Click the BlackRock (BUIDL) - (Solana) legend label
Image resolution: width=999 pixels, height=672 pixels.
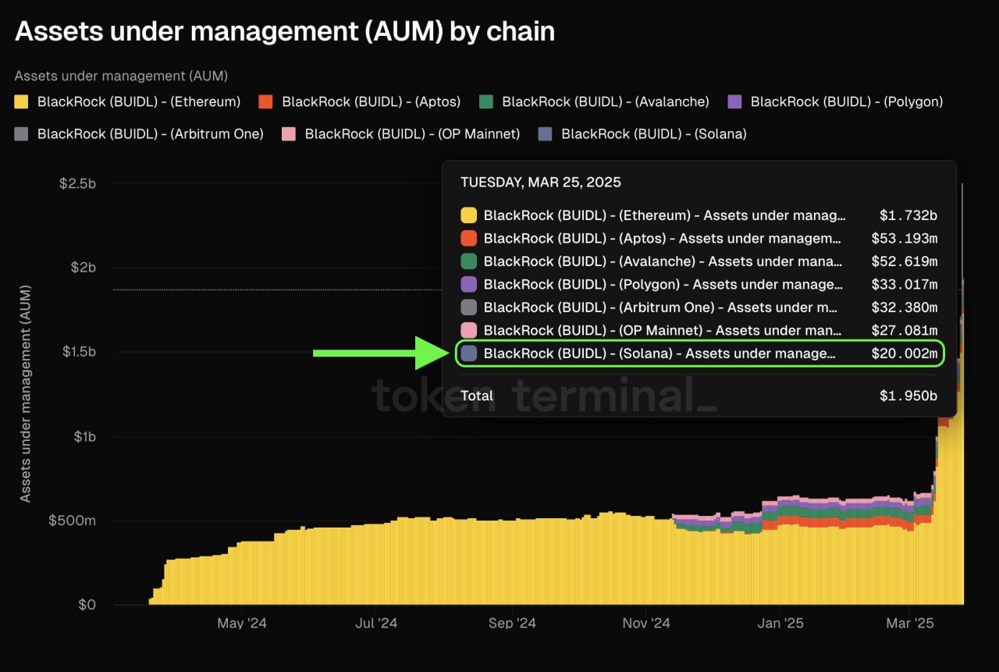654,134
